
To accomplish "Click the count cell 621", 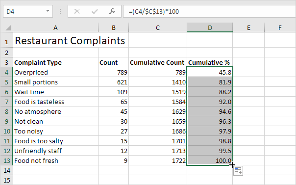I will point(114,82).
